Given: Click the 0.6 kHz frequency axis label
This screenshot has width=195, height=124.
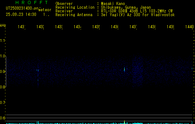Looking at the screenshot, I should [2, 118].
